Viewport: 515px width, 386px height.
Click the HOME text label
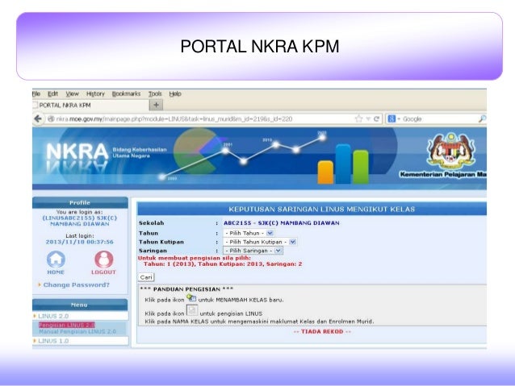coord(56,272)
